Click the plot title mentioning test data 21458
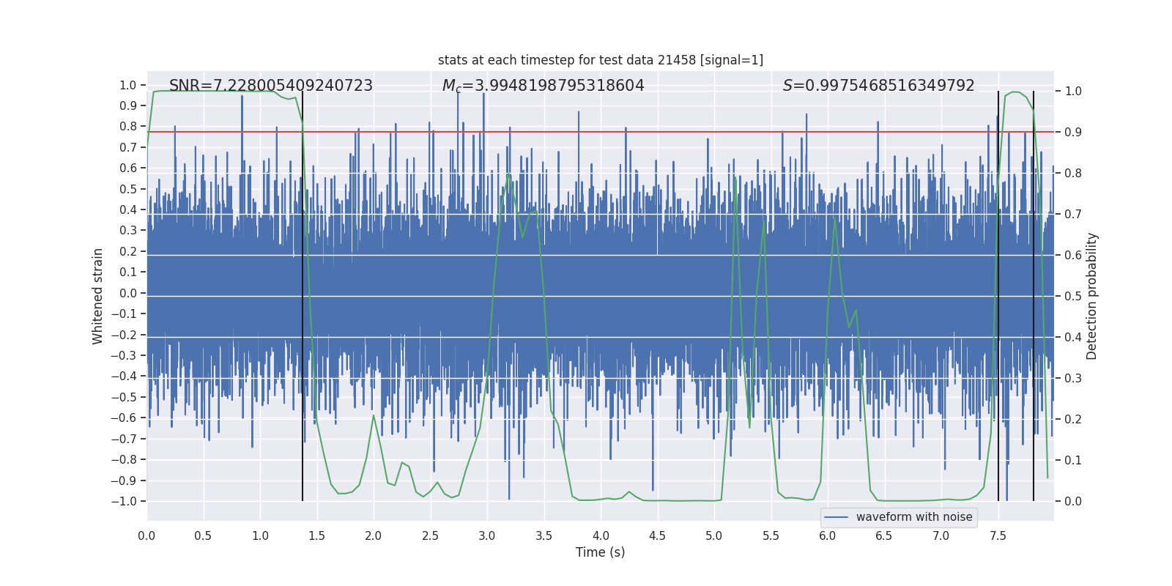This screenshot has width=1172, height=586. coord(601,60)
